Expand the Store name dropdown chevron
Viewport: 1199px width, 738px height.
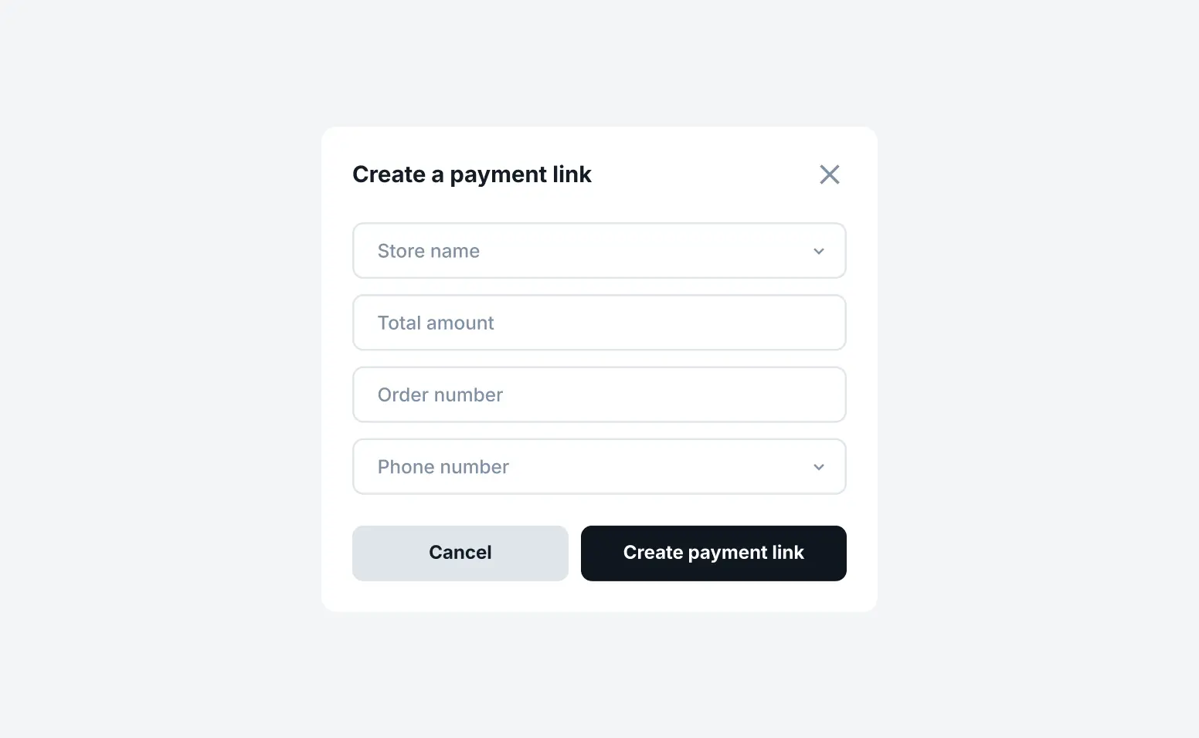tap(819, 252)
